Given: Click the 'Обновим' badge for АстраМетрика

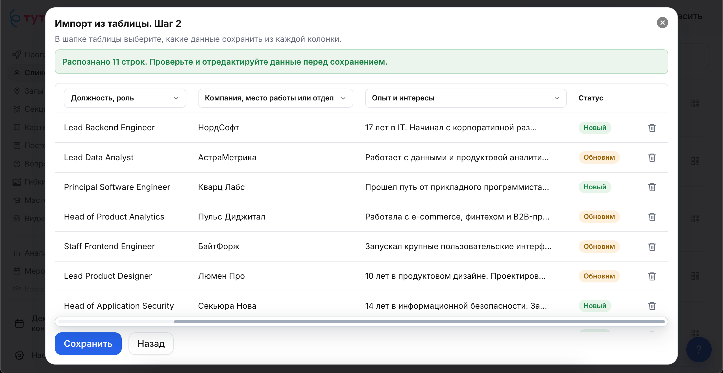Looking at the screenshot, I should click(599, 157).
